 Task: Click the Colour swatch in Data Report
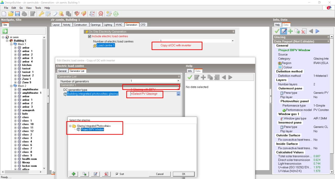pyautogui.click(x=280, y=67)
